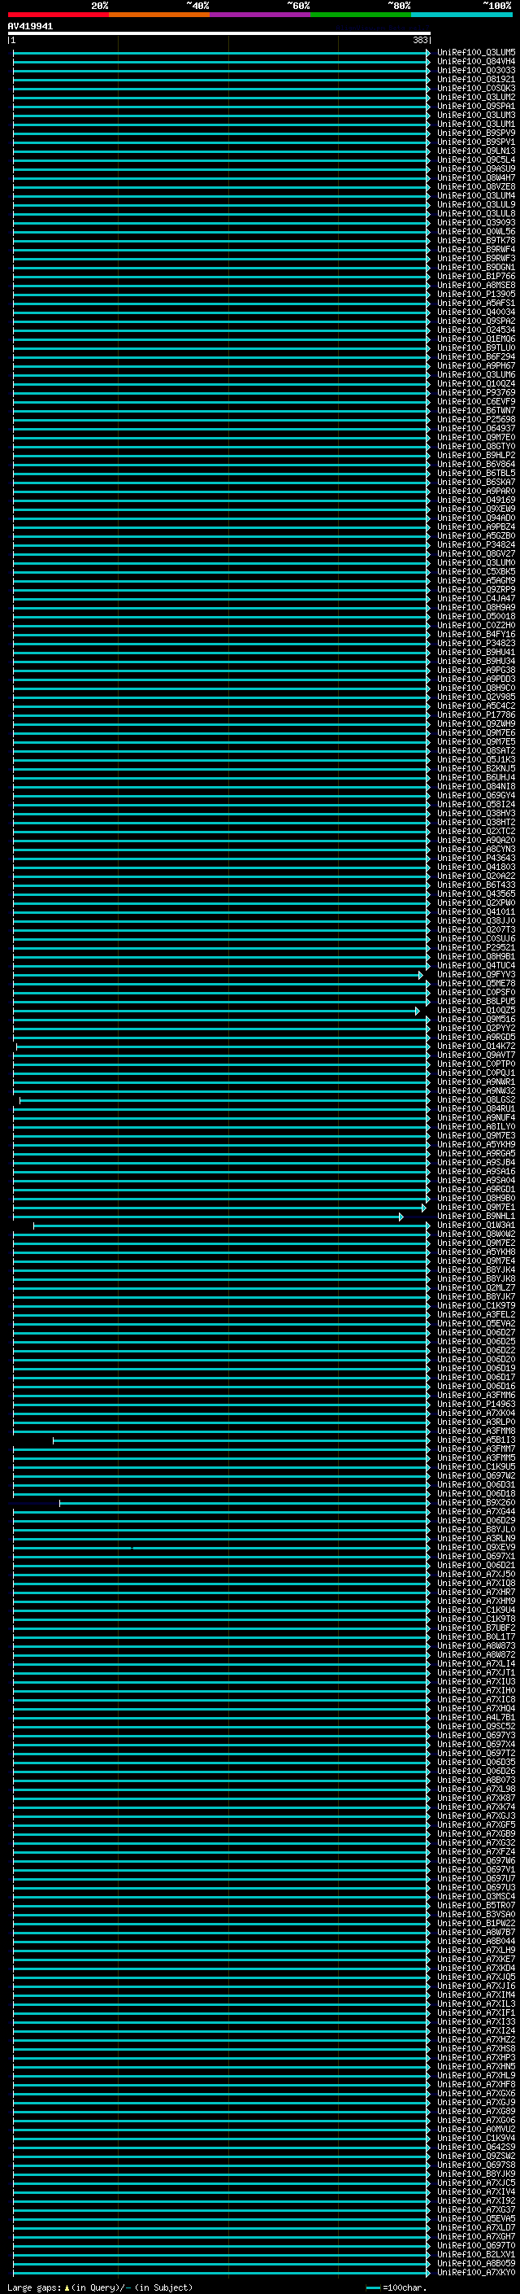Select label UniRef100_A8B059

[475, 2263]
